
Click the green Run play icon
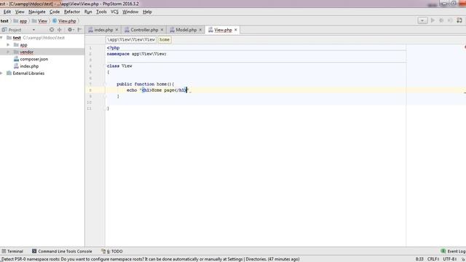point(433,20)
